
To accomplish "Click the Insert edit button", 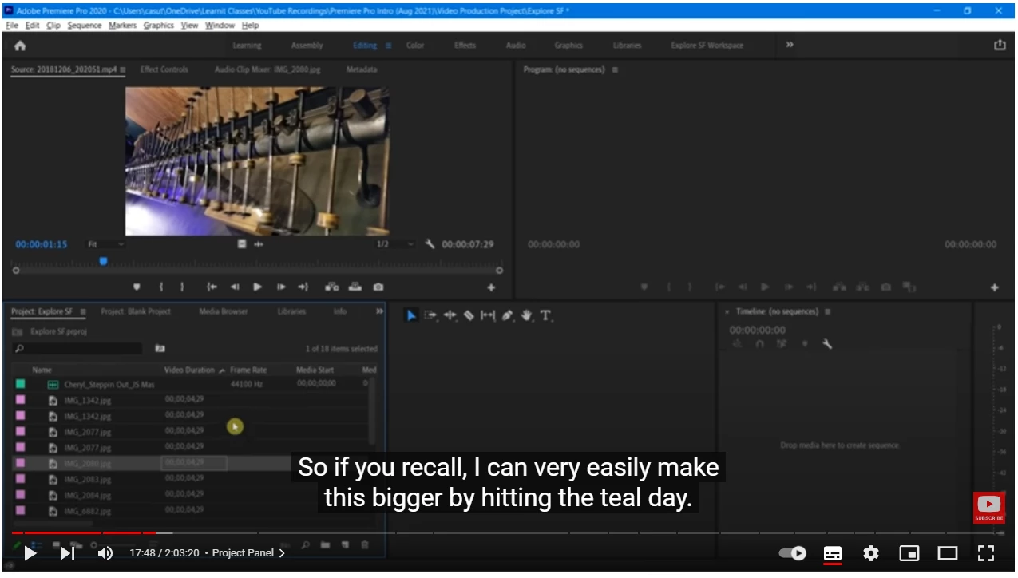I will pyautogui.click(x=331, y=287).
